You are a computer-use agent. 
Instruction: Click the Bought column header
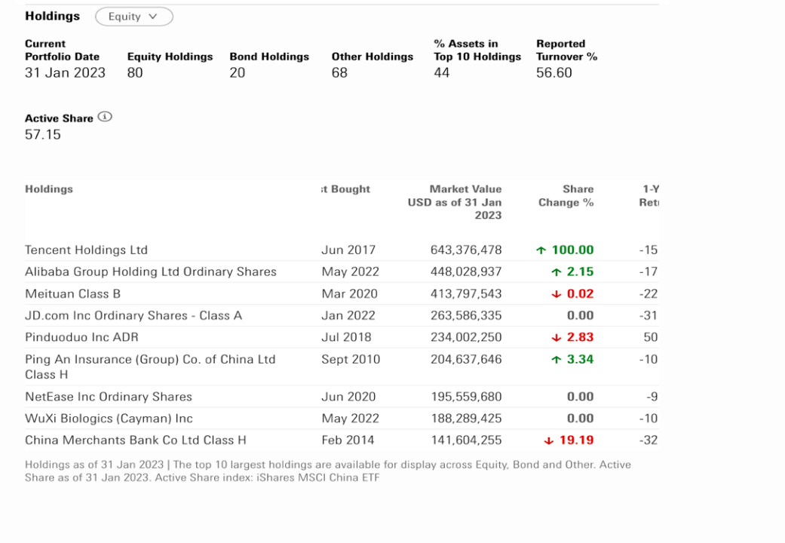345,189
